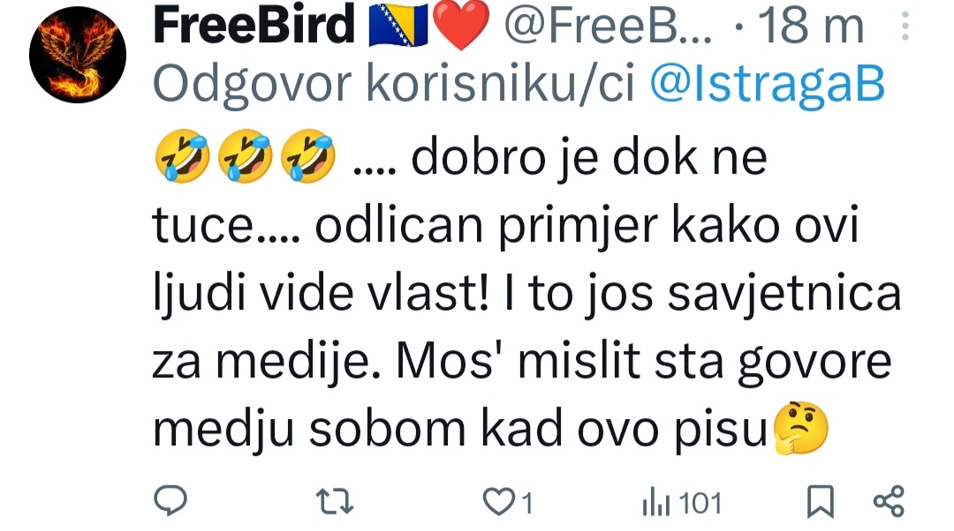Open FreeBird's phoenix profile picture
The height and width of the screenshot is (531, 954).
click(78, 55)
